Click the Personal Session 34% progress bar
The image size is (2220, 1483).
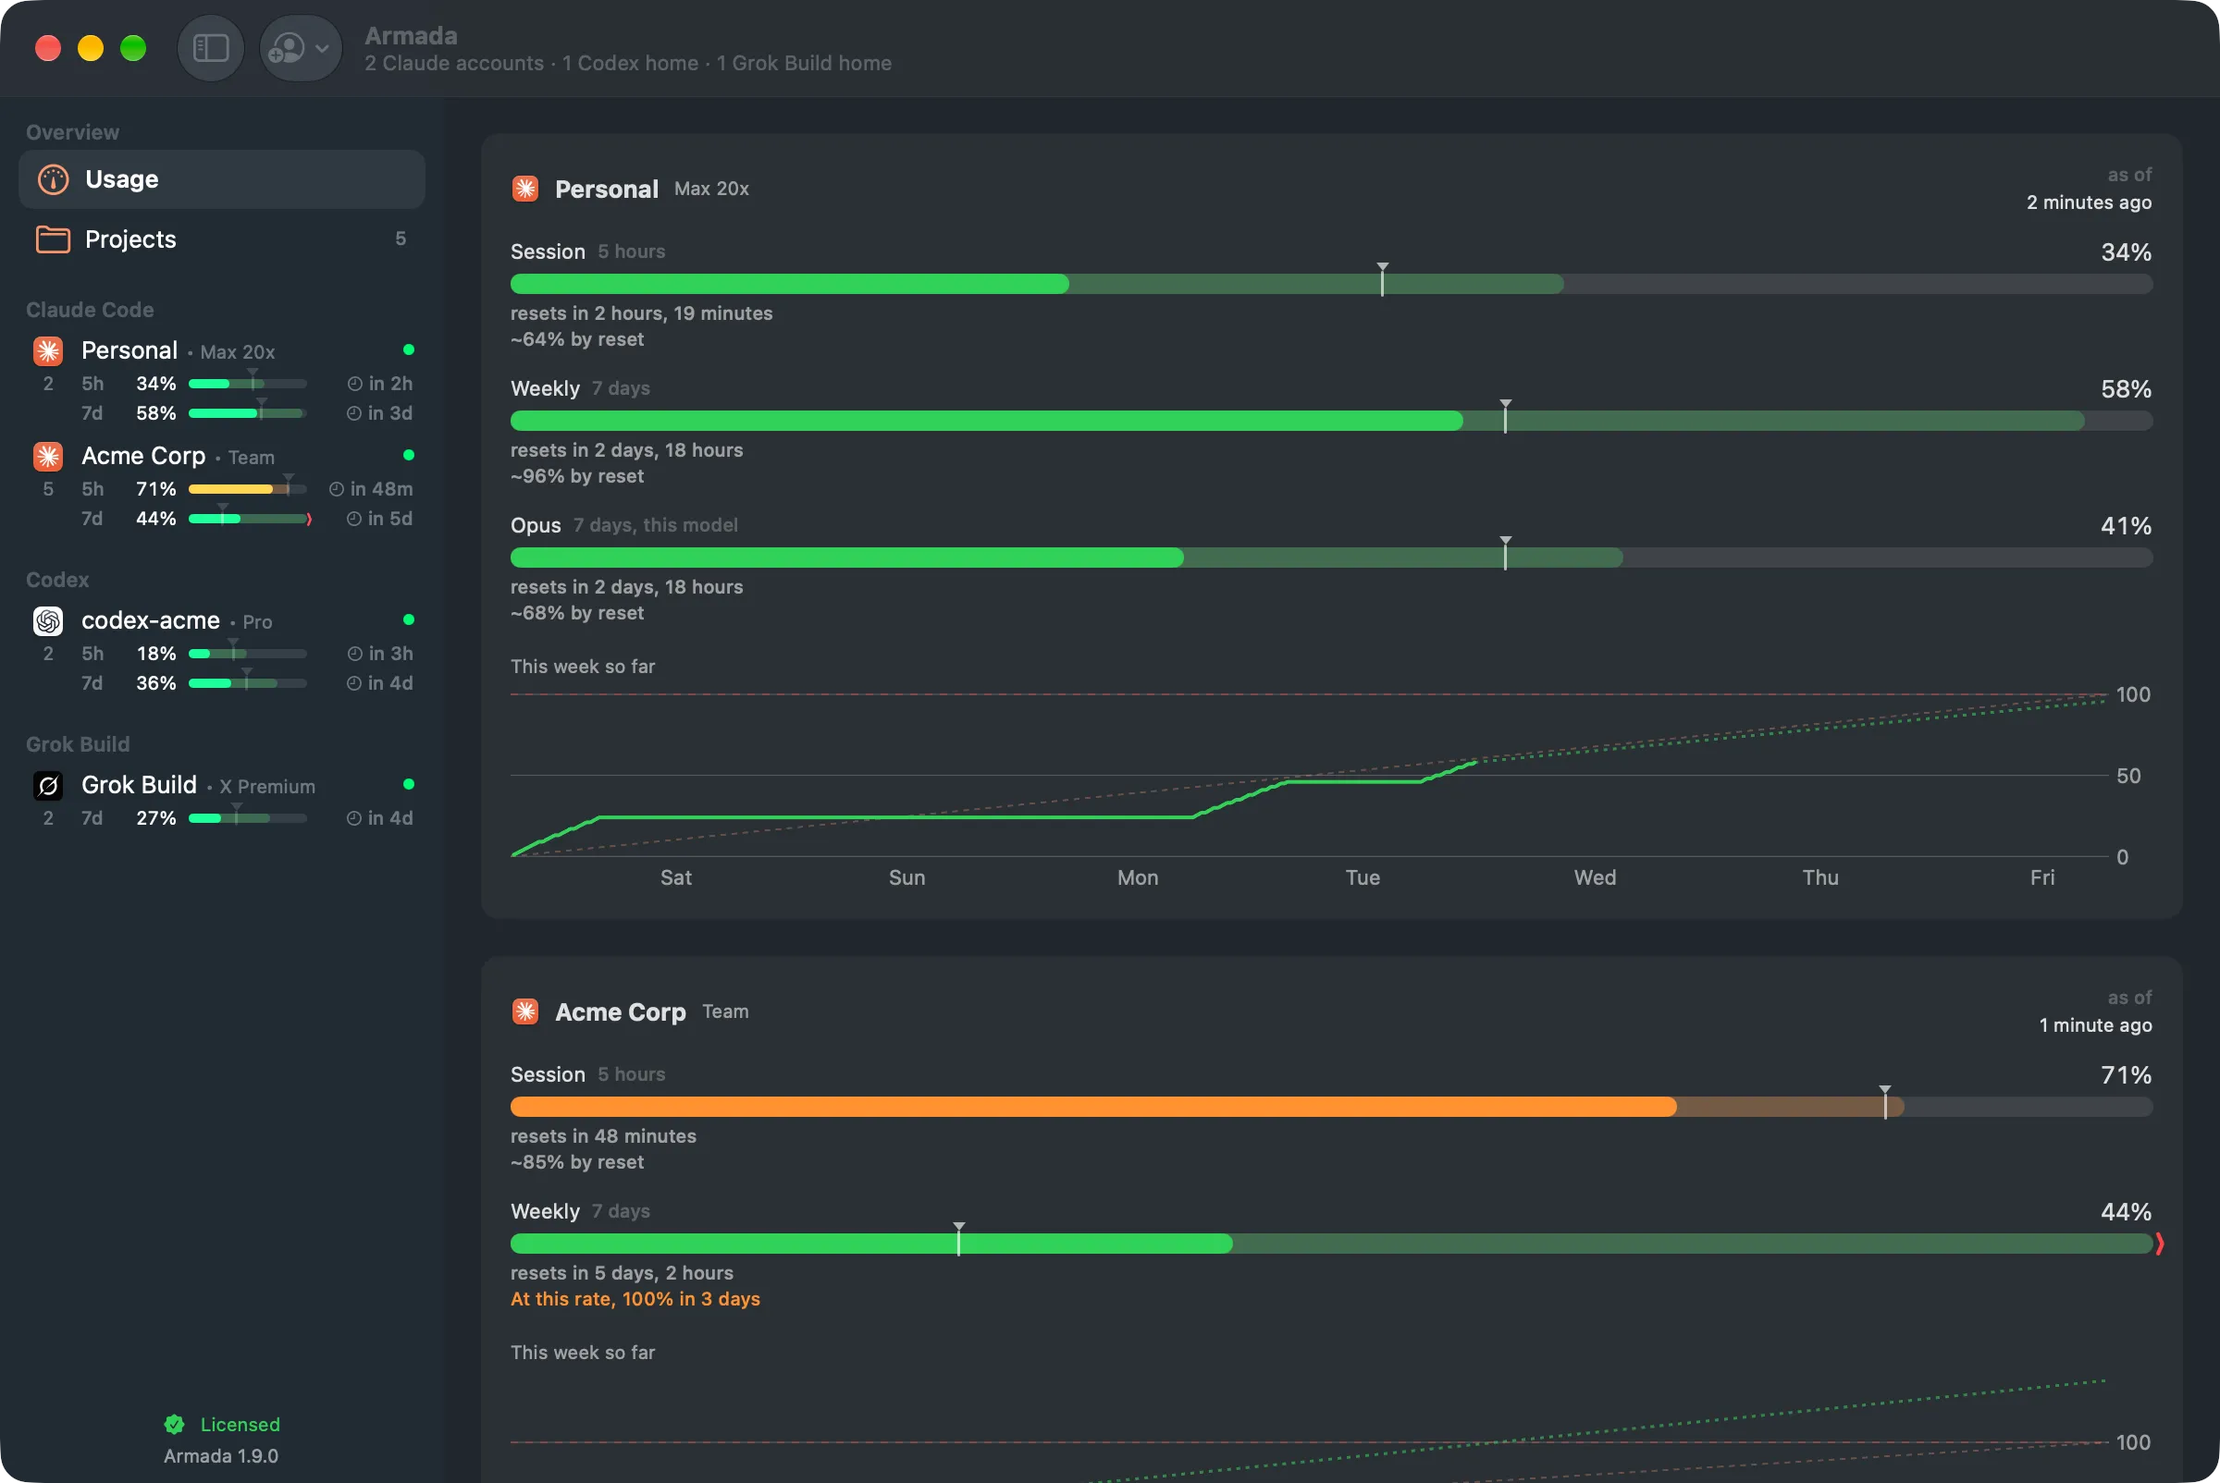tap(1331, 284)
